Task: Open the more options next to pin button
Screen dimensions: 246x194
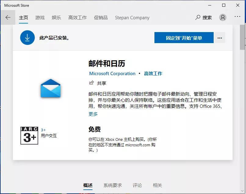Action: click(x=219, y=38)
